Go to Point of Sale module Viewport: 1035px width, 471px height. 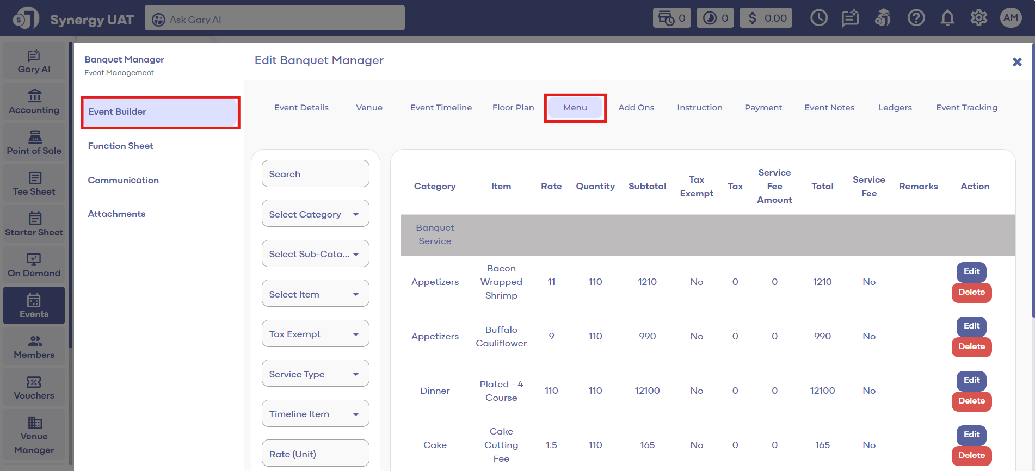34,143
